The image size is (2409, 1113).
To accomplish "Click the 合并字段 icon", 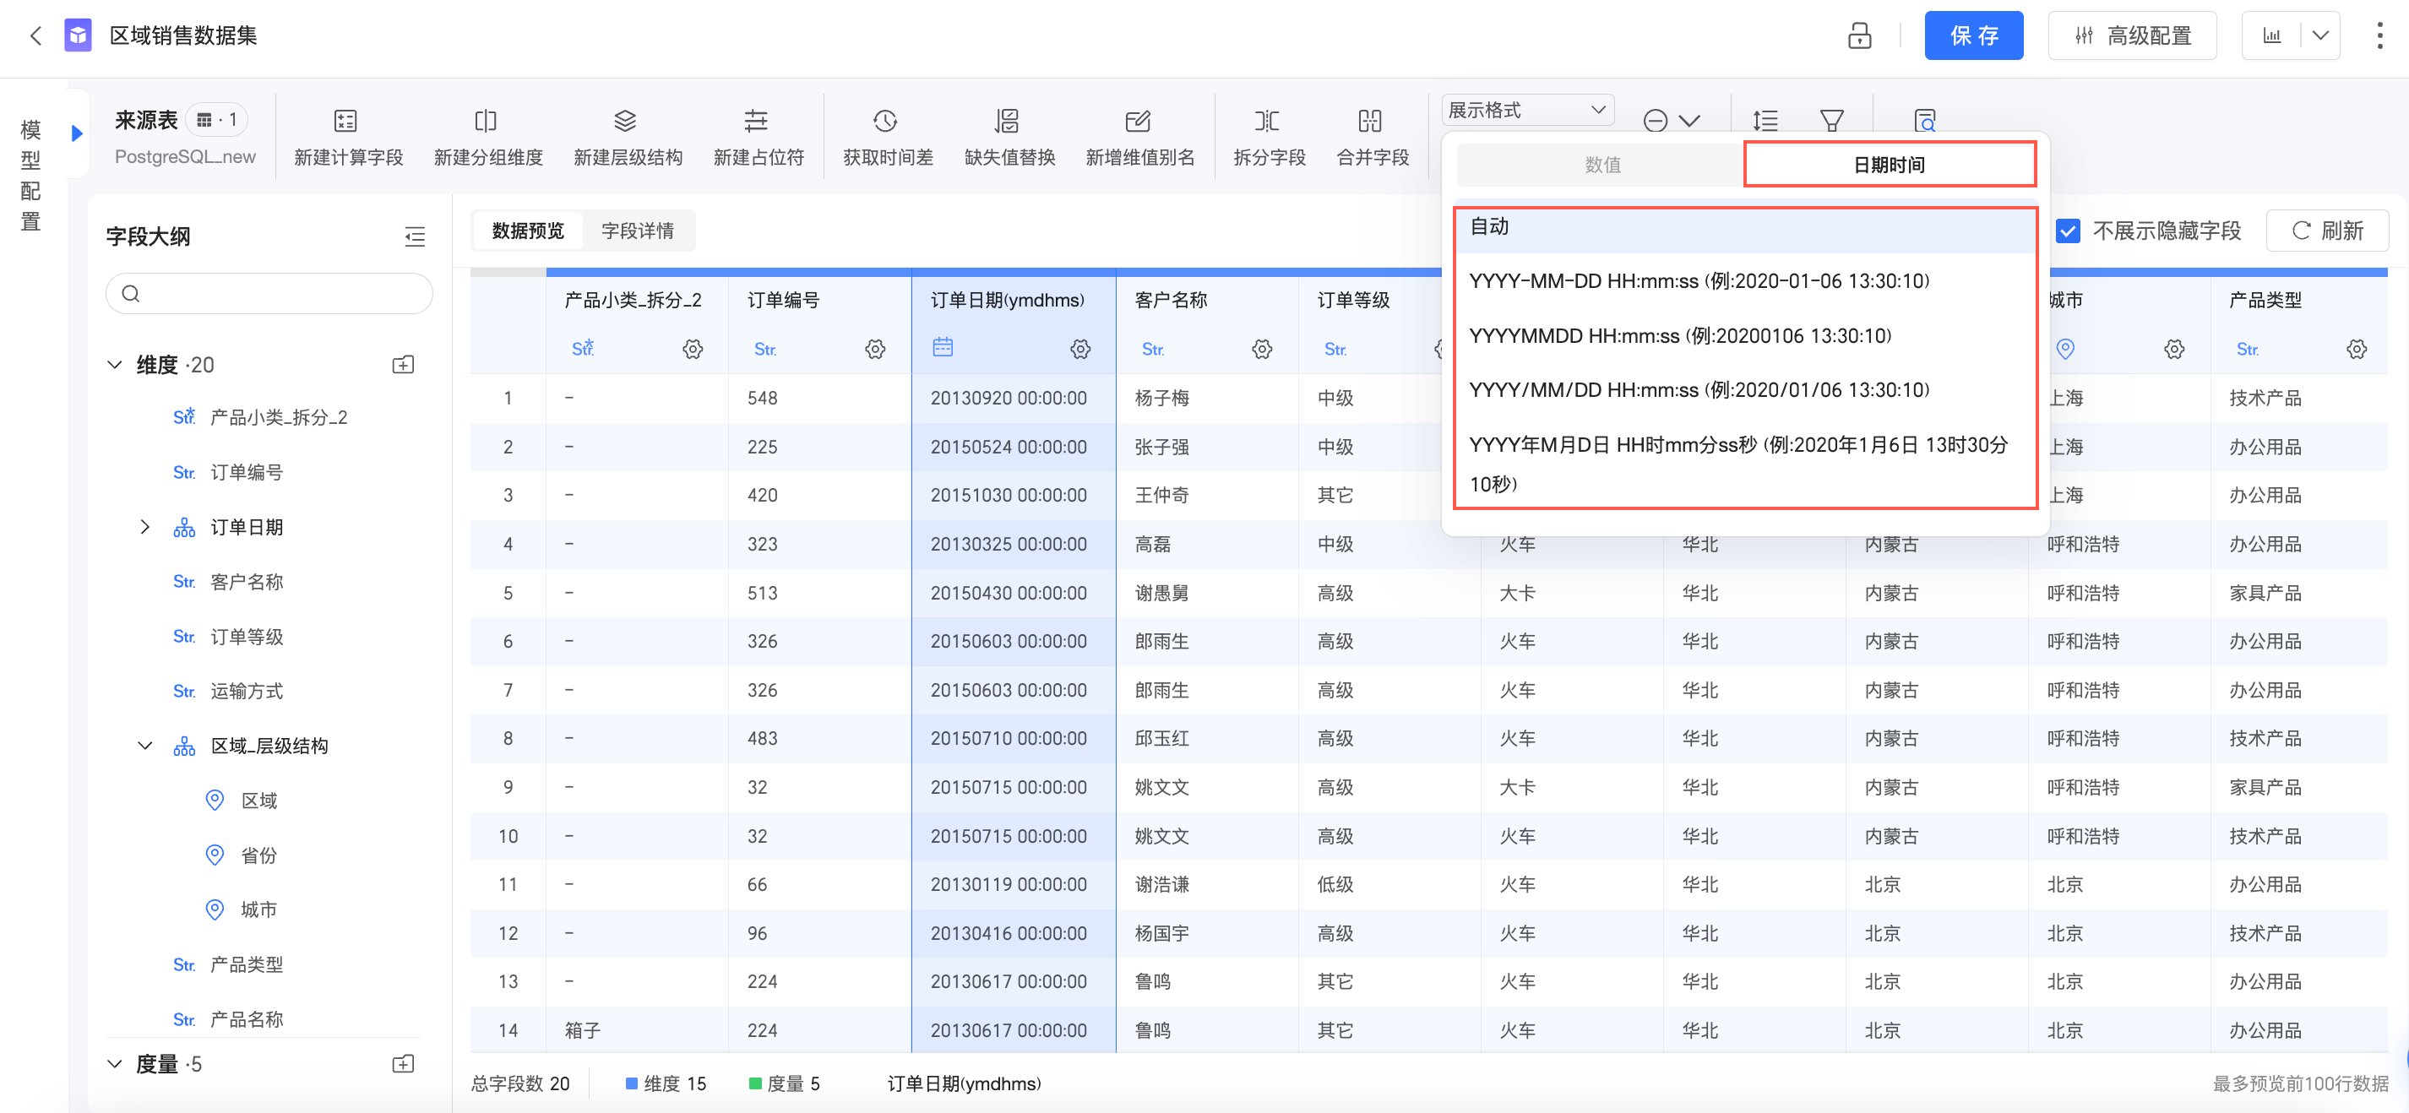I will point(1370,122).
